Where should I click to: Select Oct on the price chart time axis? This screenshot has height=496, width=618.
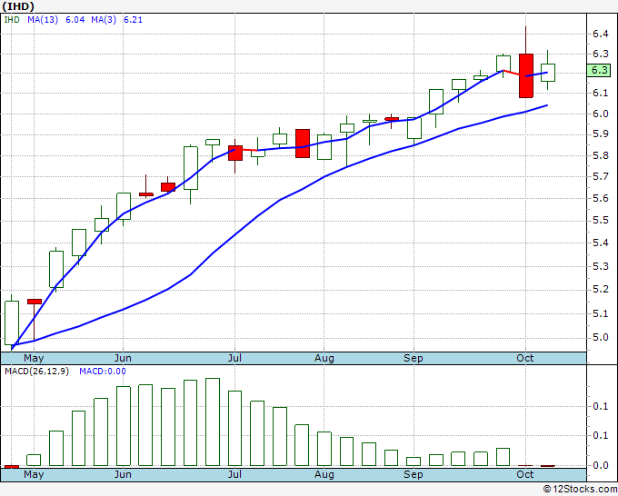525,358
